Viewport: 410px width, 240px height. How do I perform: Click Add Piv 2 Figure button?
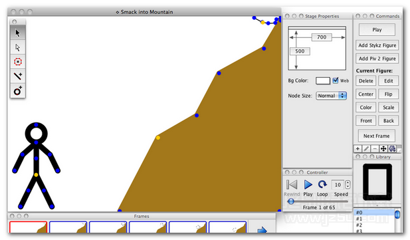point(377,59)
